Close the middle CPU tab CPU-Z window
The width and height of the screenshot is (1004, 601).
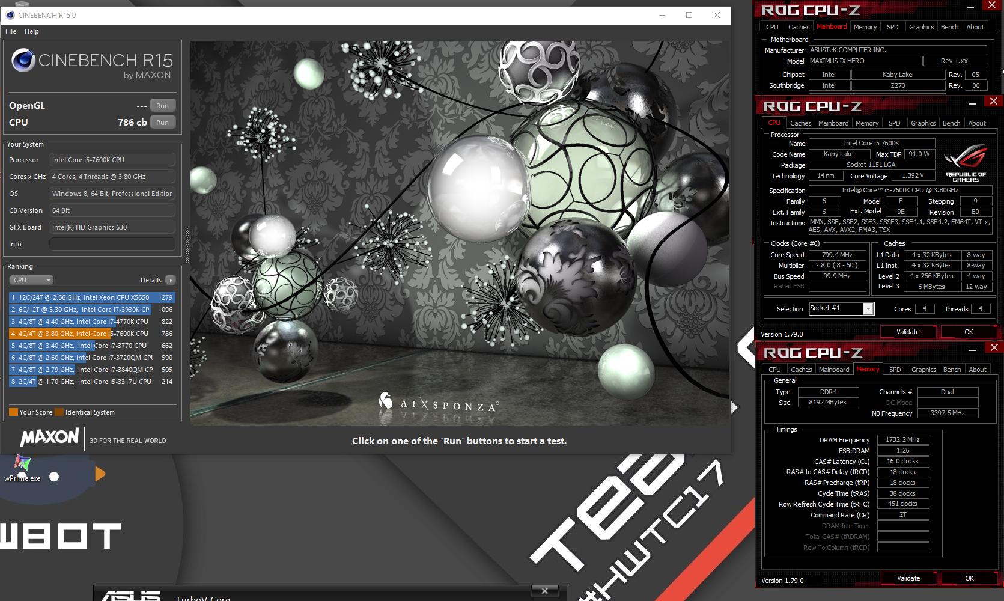994,101
